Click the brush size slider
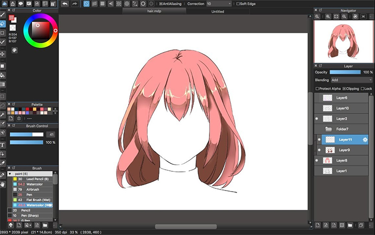375x235 pixels. coord(27,134)
